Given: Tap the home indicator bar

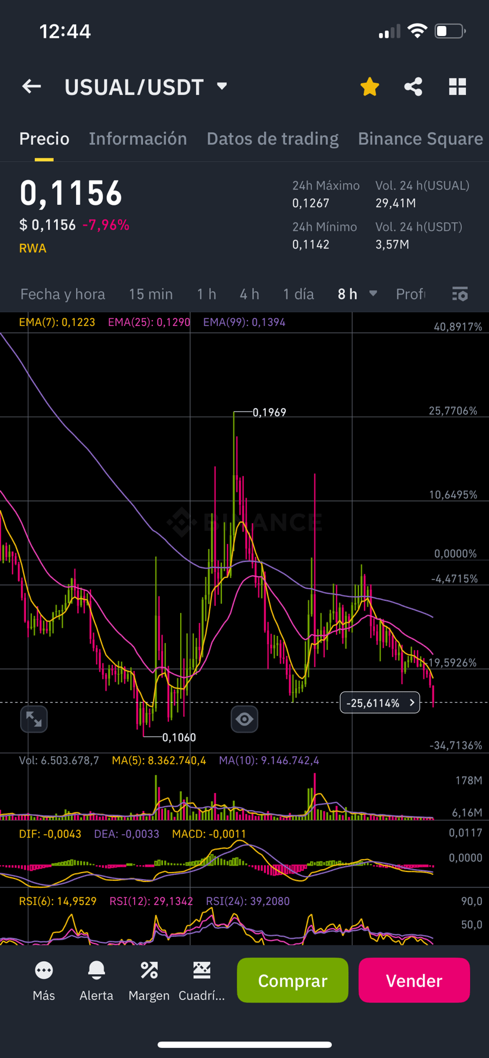Looking at the screenshot, I should pyautogui.click(x=244, y=1045).
